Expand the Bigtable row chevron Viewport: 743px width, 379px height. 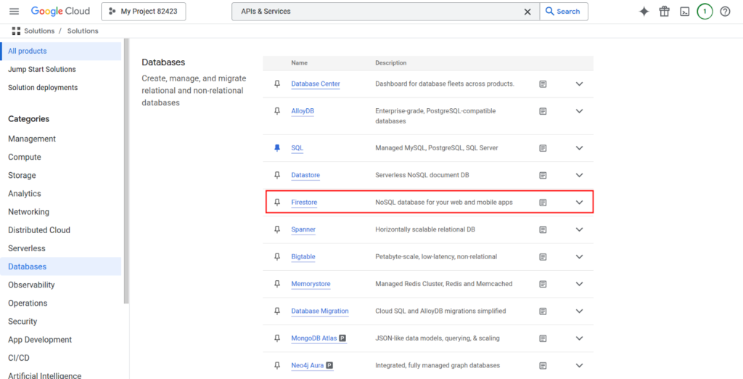(579, 256)
